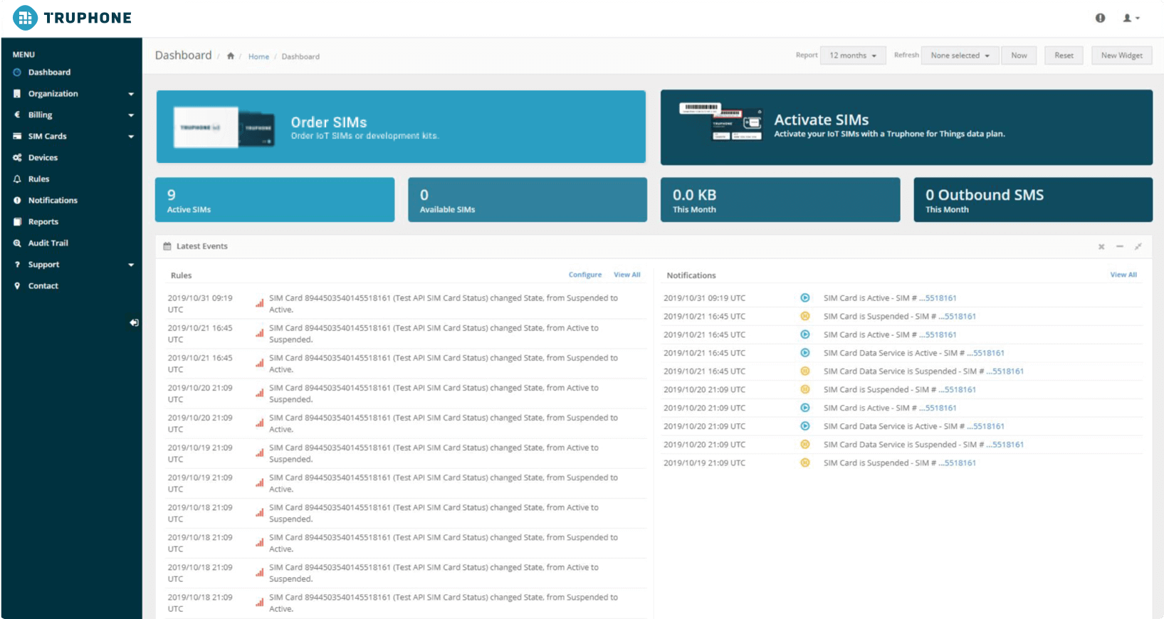Click the SIM link on the 2019/10/21 16:45 'SIM Card Data Service is Active' row
Screen dimensions: 1164x619
point(985,353)
